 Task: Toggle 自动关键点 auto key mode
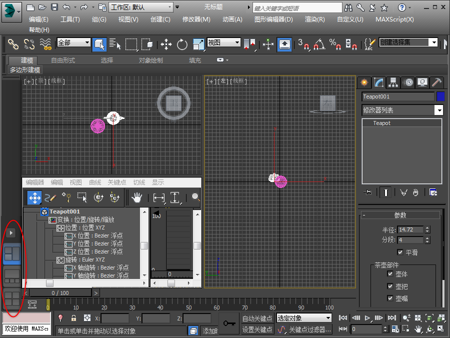(x=257, y=318)
